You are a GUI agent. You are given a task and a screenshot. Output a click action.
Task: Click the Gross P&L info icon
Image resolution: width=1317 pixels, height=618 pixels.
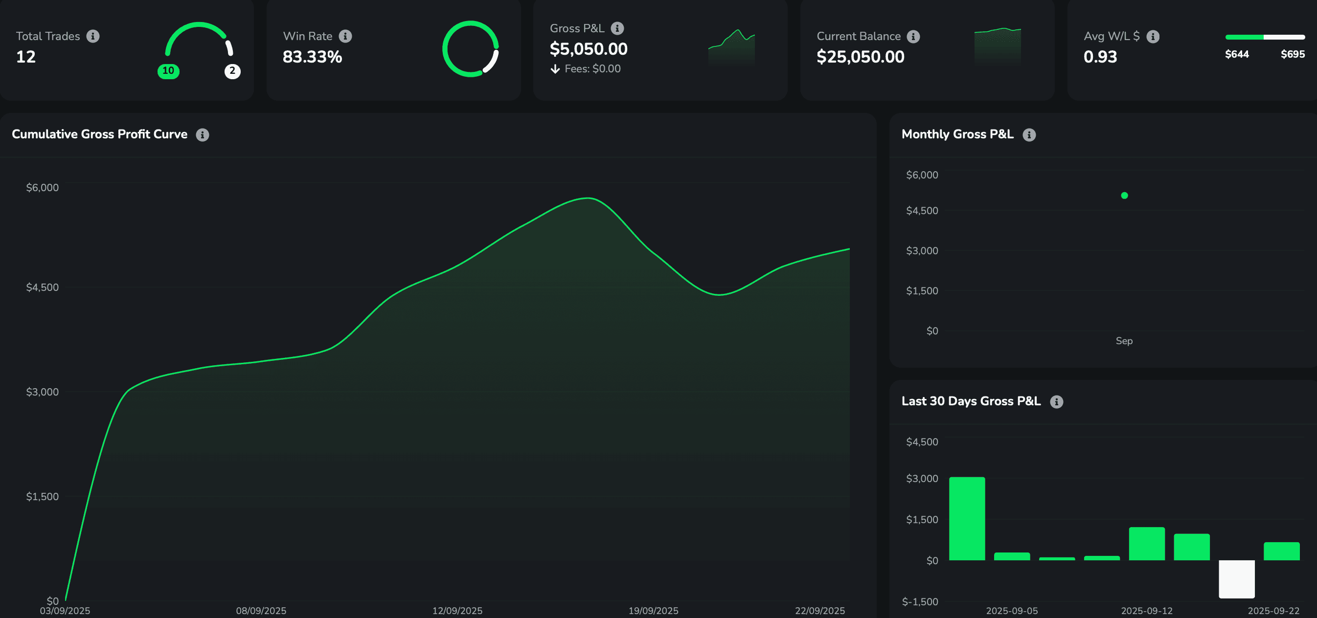(617, 28)
